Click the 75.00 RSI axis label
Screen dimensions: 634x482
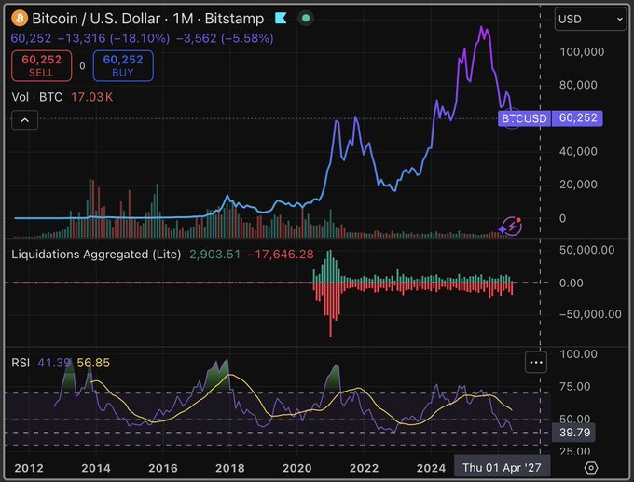pyautogui.click(x=575, y=386)
